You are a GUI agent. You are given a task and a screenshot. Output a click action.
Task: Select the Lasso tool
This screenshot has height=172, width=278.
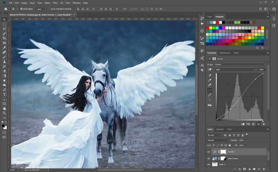[4, 29]
